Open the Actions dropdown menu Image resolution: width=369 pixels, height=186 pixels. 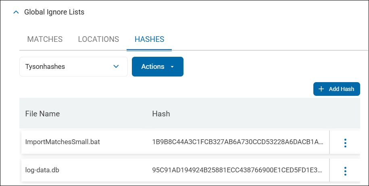(157, 66)
